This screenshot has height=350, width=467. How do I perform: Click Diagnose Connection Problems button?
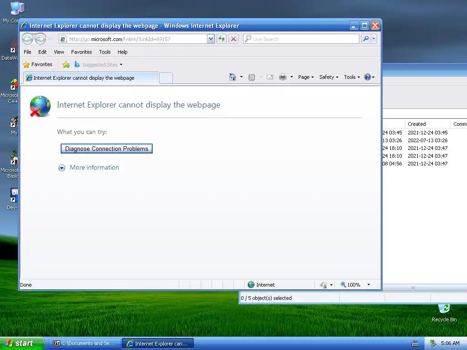click(107, 149)
